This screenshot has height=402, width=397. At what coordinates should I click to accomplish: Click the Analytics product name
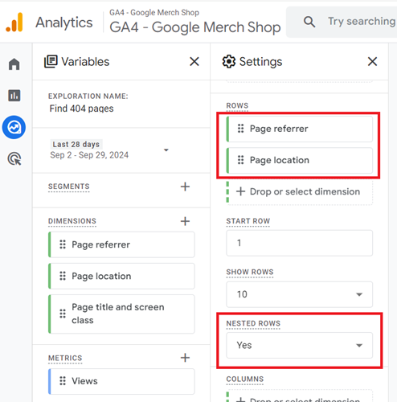(x=64, y=23)
